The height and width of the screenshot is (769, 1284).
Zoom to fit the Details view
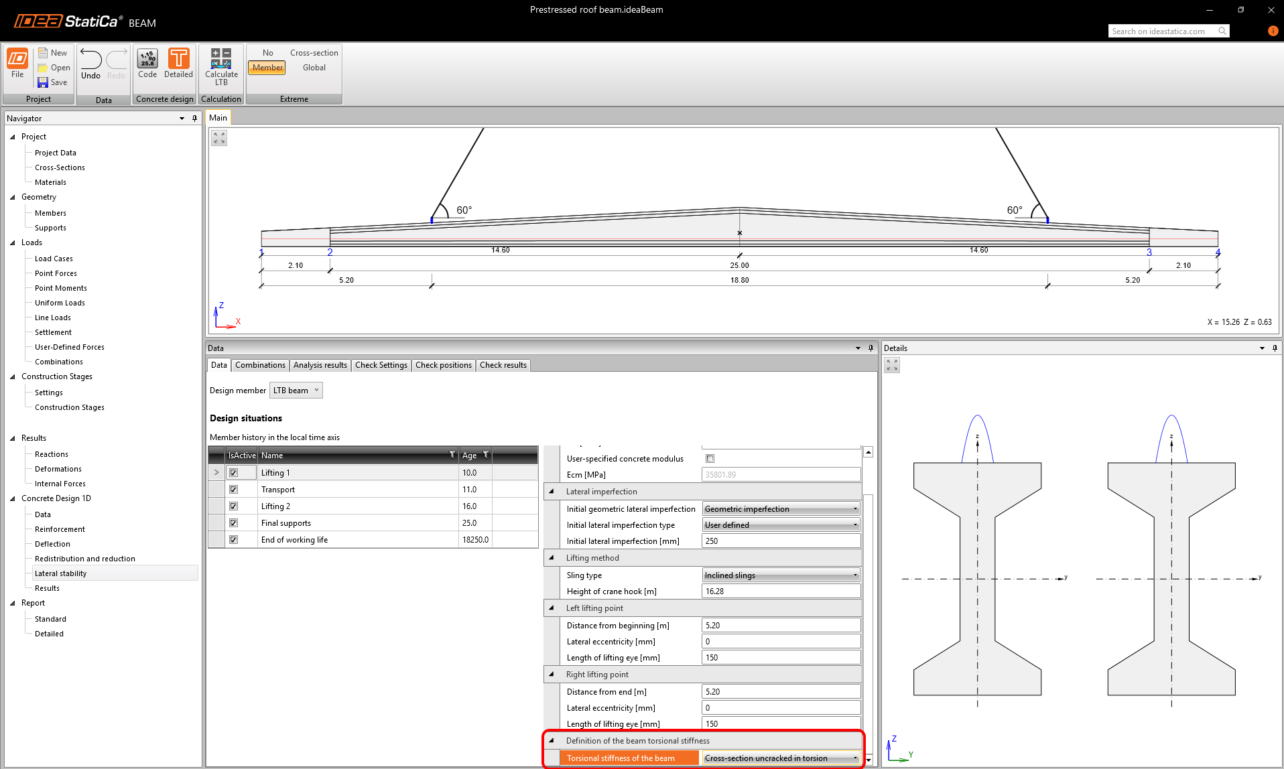pyautogui.click(x=892, y=365)
